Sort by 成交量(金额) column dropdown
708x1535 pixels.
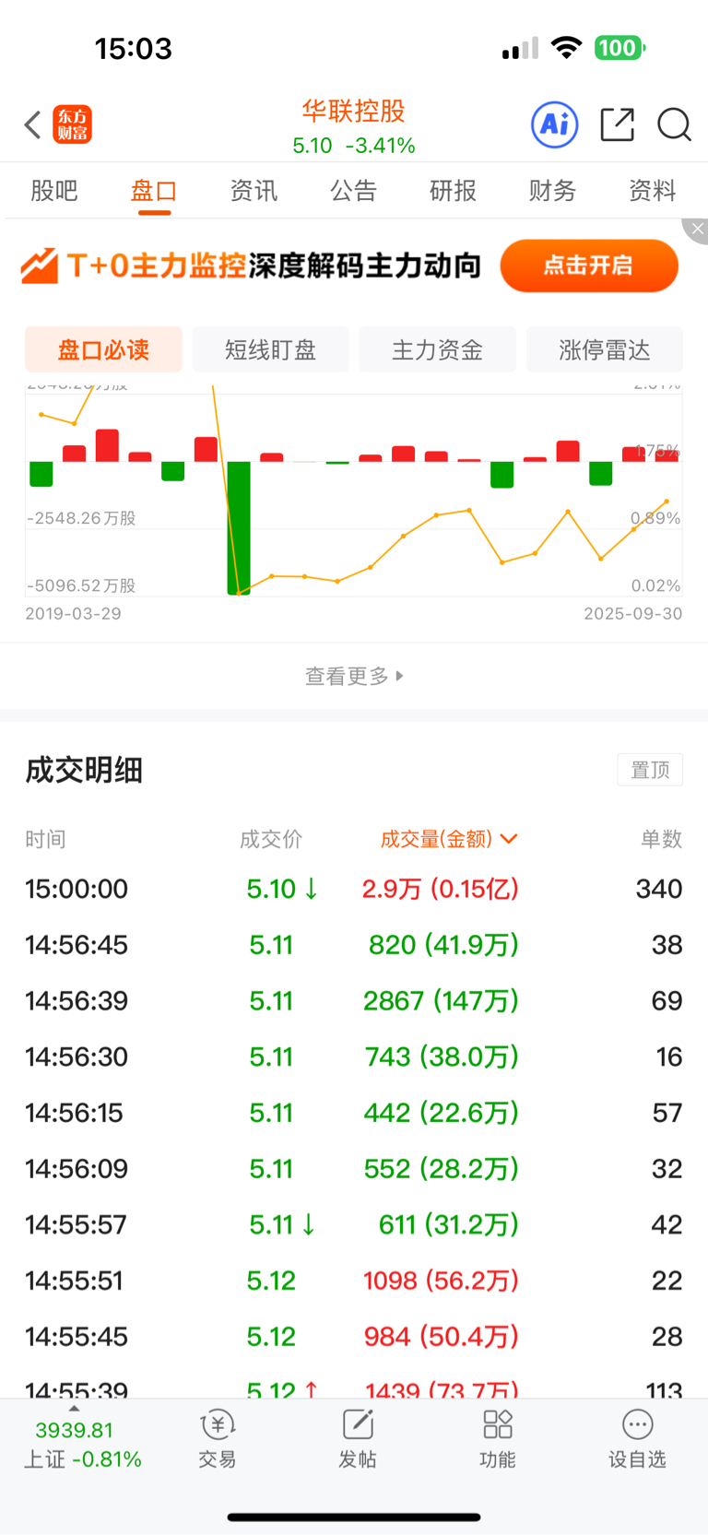tap(449, 839)
